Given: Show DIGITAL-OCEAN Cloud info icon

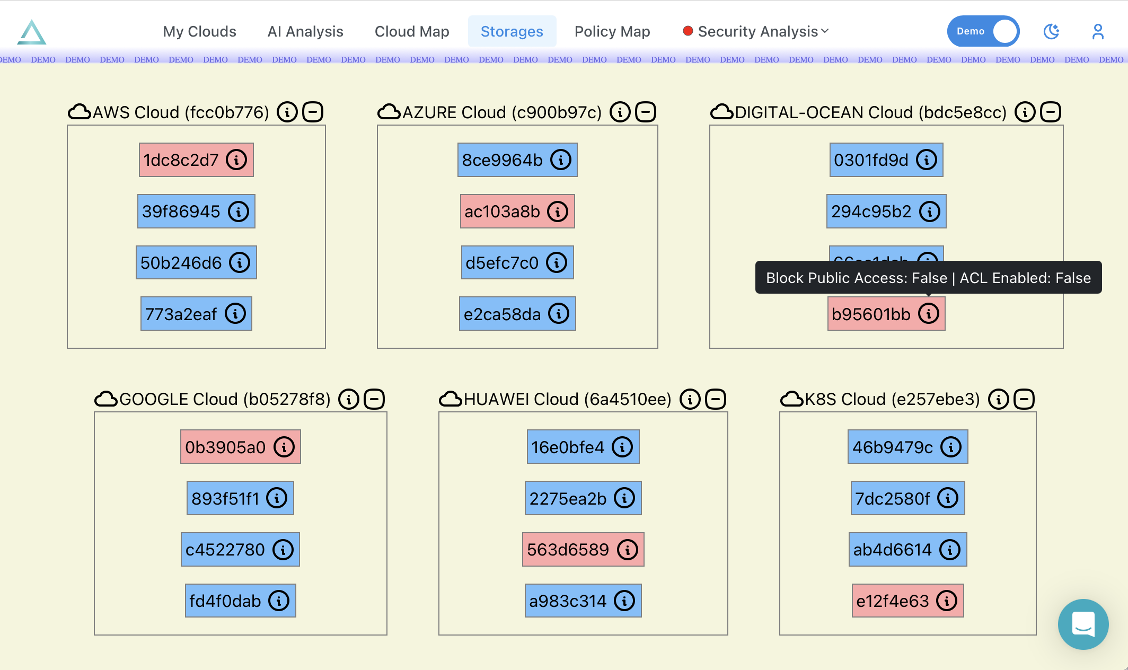Looking at the screenshot, I should [x=1025, y=112].
